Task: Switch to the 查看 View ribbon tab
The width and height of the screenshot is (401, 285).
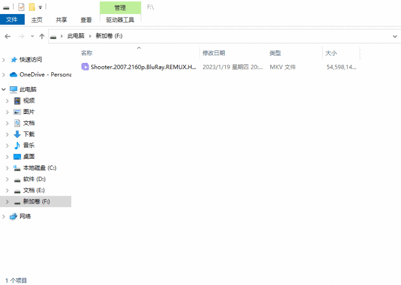Action: 86,20
